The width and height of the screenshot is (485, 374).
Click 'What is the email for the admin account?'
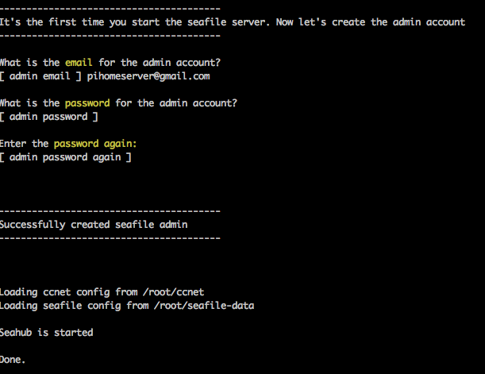pyautogui.click(x=110, y=63)
